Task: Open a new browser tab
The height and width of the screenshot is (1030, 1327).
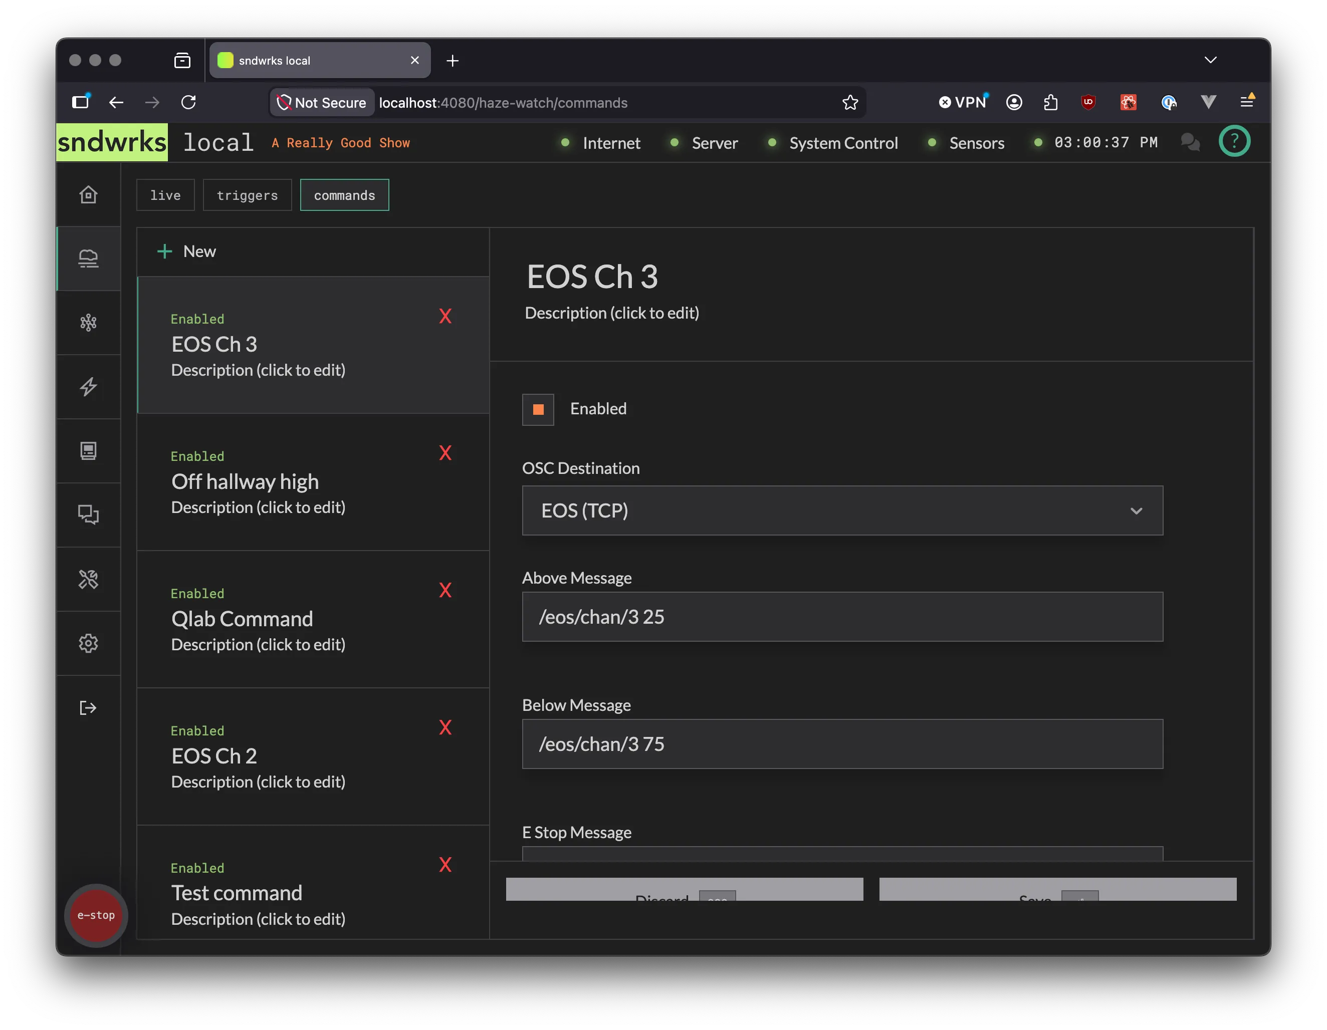Action: (x=453, y=61)
